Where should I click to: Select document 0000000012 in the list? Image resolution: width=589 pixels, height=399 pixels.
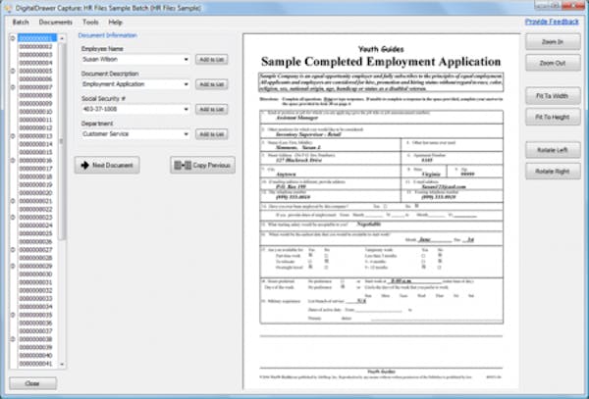(35, 127)
